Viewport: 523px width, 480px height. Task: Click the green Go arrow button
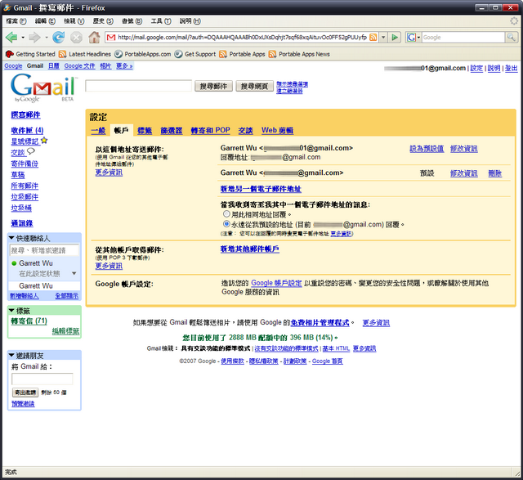(395, 37)
